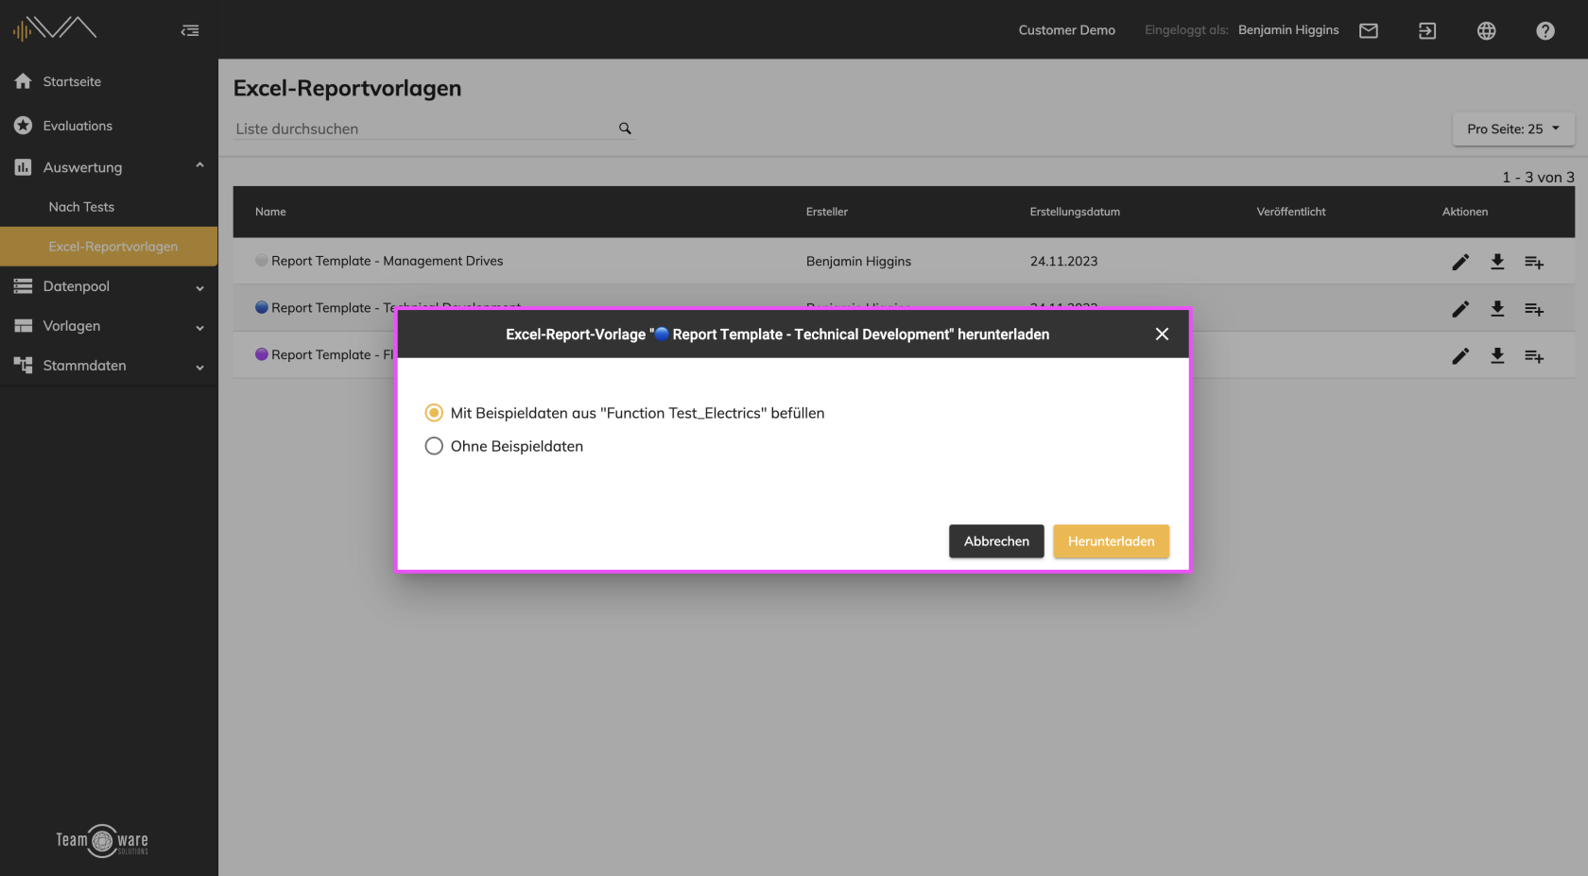Click 'Customer Demo' in the header

coord(1066,30)
